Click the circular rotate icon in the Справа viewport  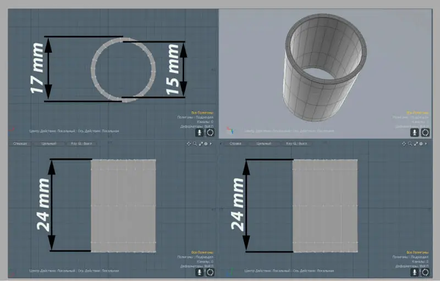[425, 272]
